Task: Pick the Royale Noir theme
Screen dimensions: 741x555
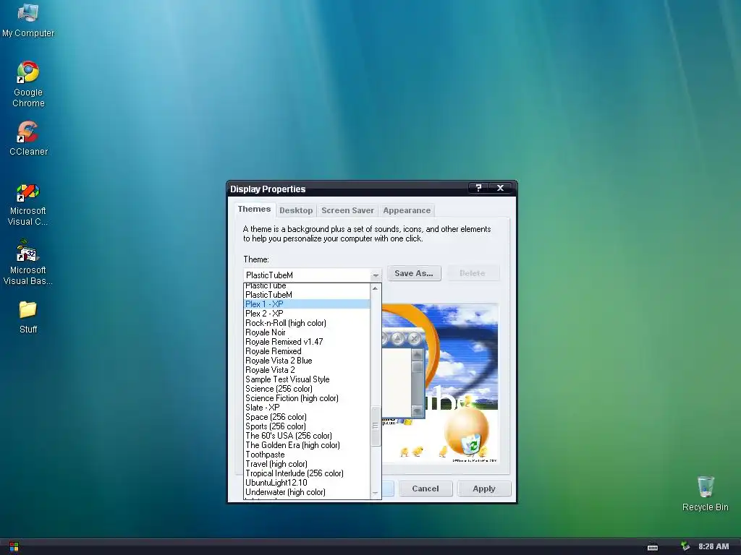Action: click(307, 332)
